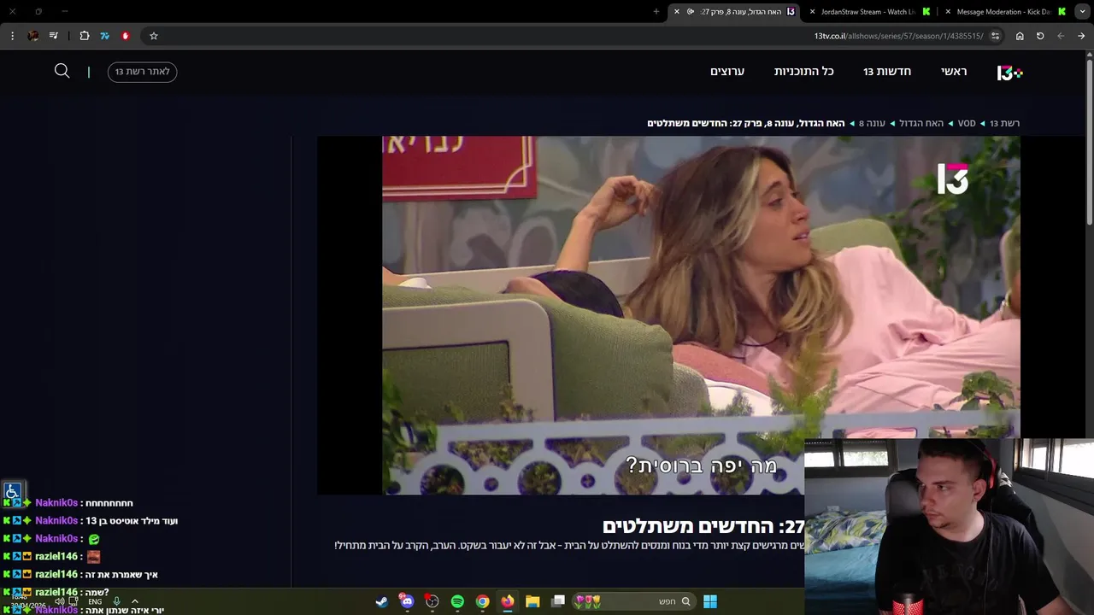This screenshot has height=615, width=1094.
Task: Go to ראשי home navigation item
Action: [954, 72]
